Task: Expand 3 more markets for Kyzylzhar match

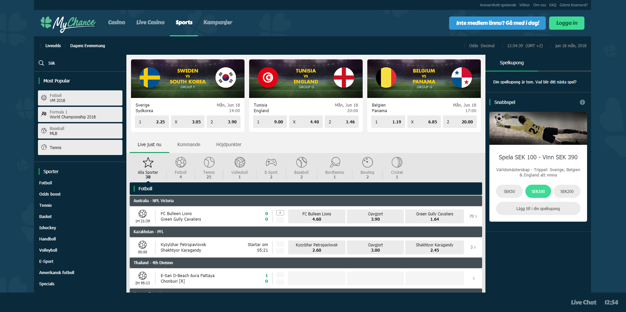Action: point(473,247)
